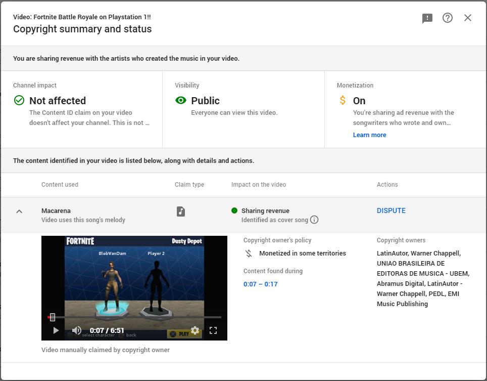Open info icon beside Identified as cover song
Image resolution: width=487 pixels, height=381 pixels.
click(x=314, y=220)
